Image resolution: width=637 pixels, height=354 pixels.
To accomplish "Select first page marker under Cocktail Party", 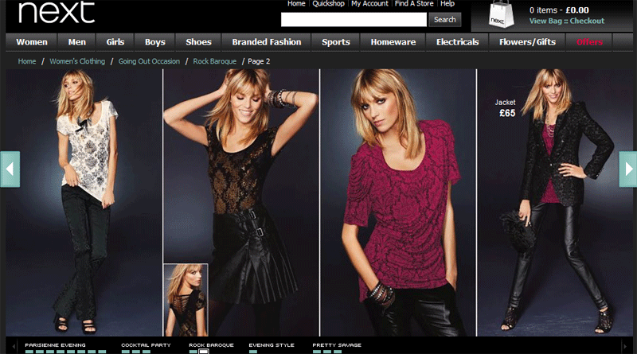I will [125, 351].
